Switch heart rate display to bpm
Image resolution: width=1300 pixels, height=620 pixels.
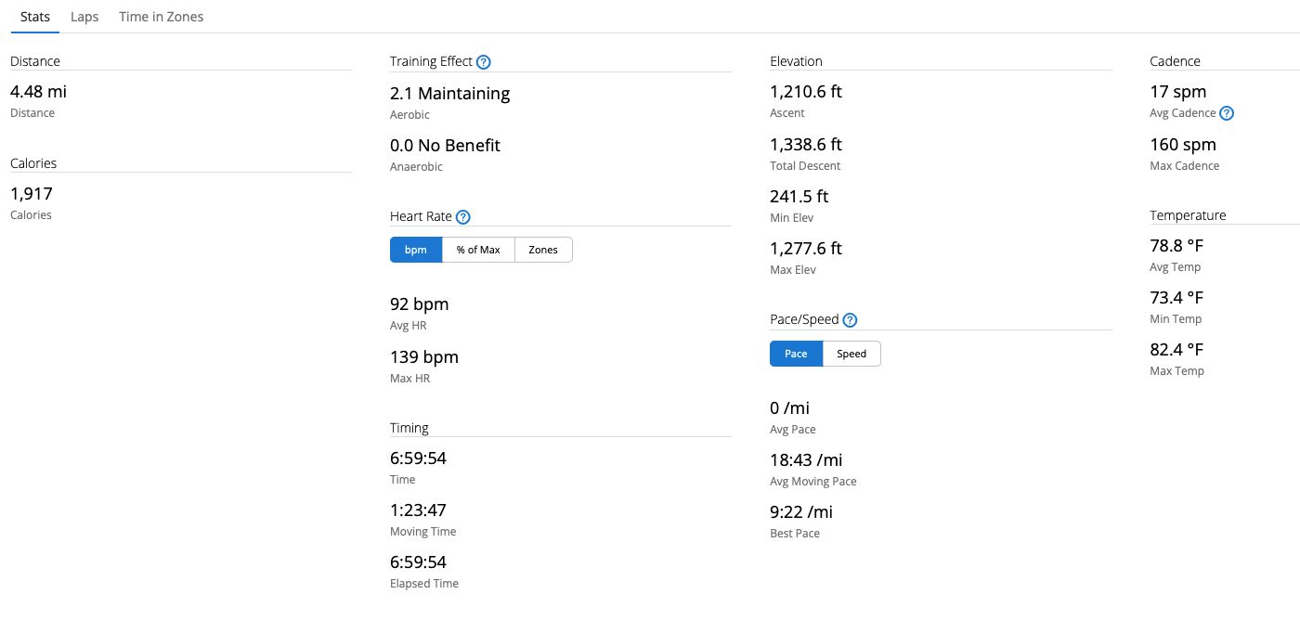pos(416,250)
